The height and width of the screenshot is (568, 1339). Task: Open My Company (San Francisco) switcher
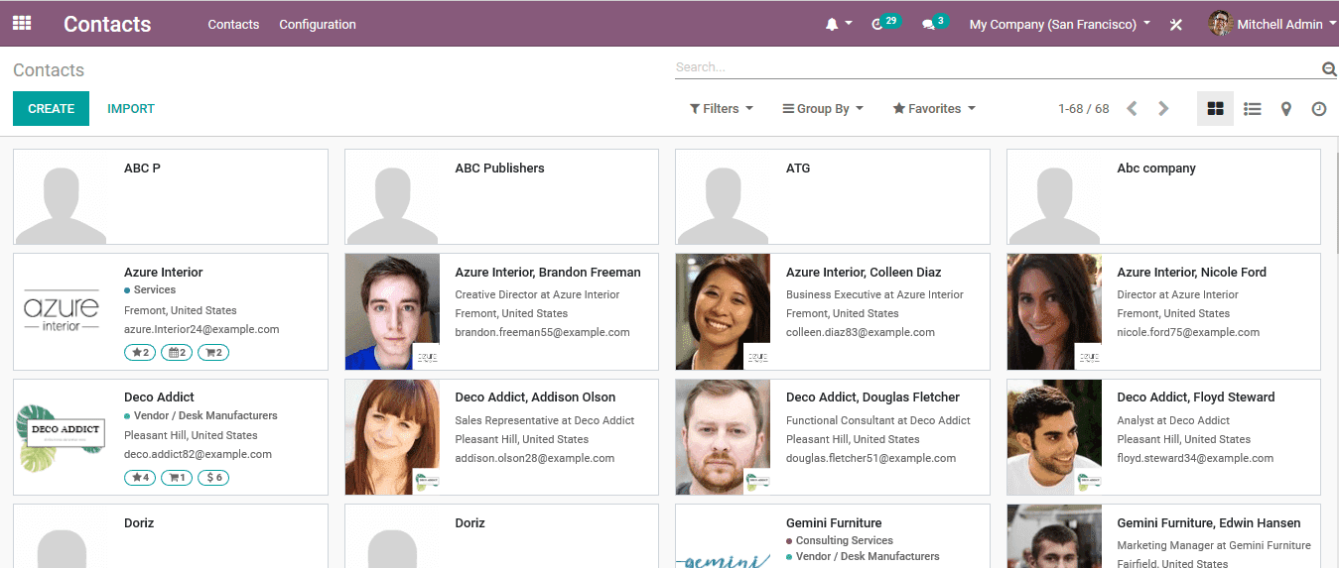(1060, 24)
